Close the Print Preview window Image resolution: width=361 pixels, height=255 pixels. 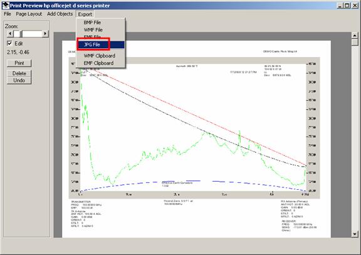(355, 5)
